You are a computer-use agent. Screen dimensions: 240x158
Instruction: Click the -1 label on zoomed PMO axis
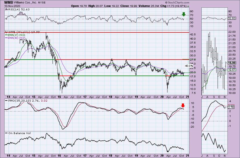(x=230, y=126)
